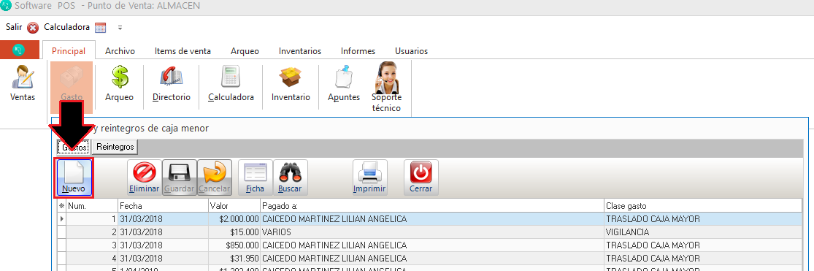
Task: Click the Salir text label
Action: [14, 27]
